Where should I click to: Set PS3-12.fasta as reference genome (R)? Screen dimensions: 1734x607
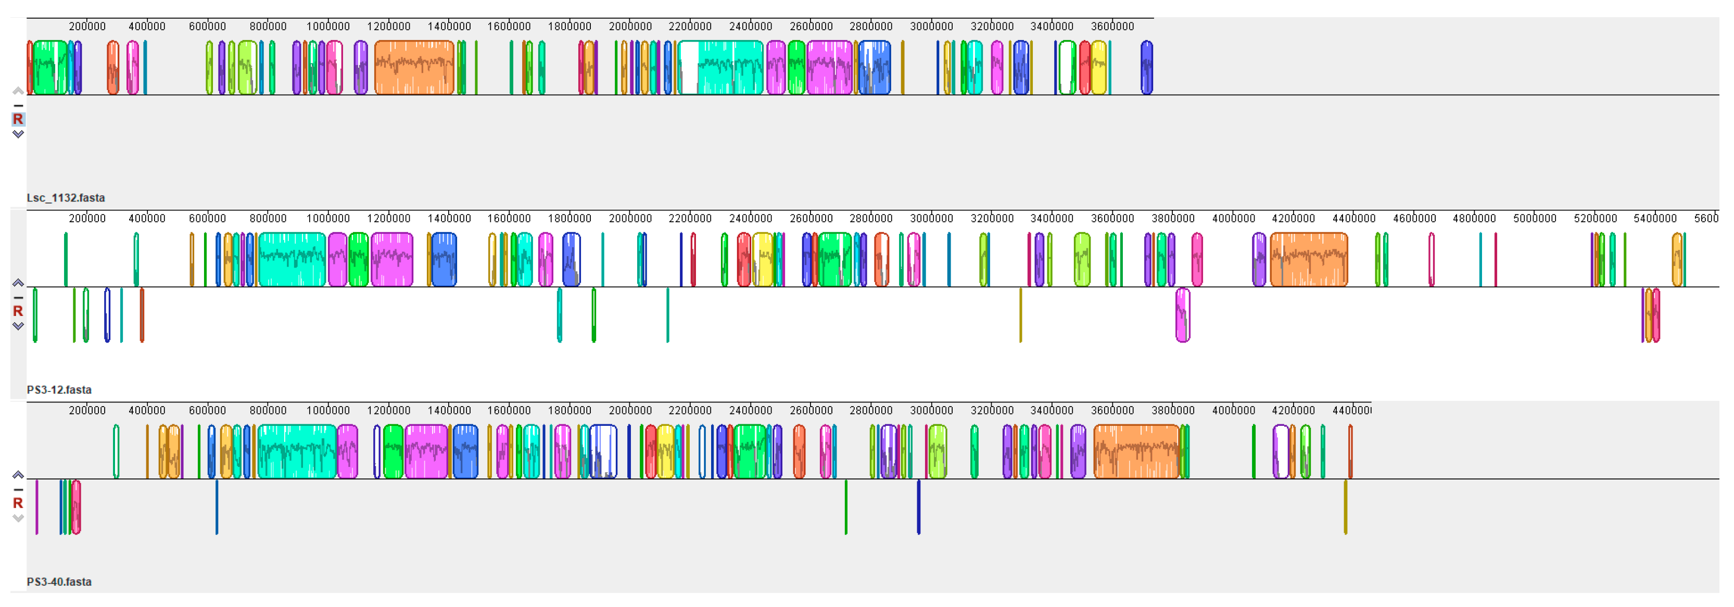click(18, 311)
